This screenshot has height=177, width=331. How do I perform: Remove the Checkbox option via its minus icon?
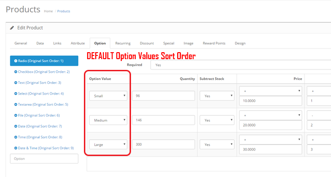pyautogui.click(x=16, y=72)
